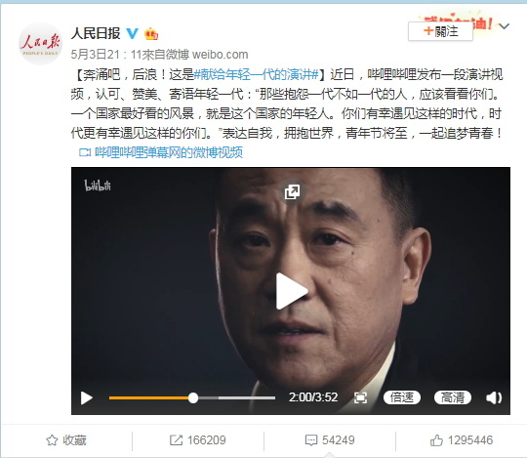Click the video progress slider knob
527x458 pixels.
pos(193,397)
